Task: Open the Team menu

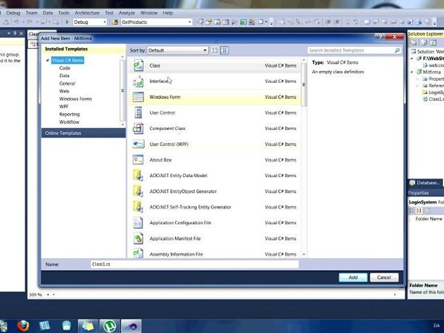Action: click(31, 13)
